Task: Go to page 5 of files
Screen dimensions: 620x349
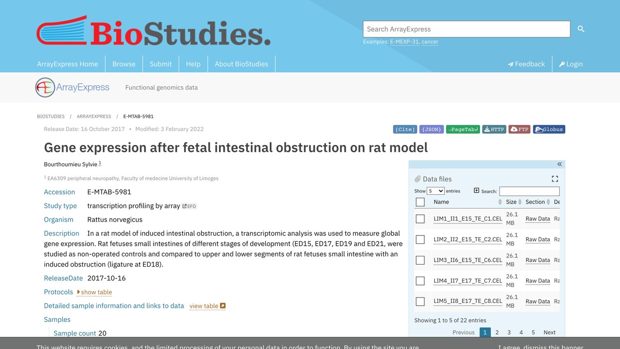Action: [x=533, y=333]
